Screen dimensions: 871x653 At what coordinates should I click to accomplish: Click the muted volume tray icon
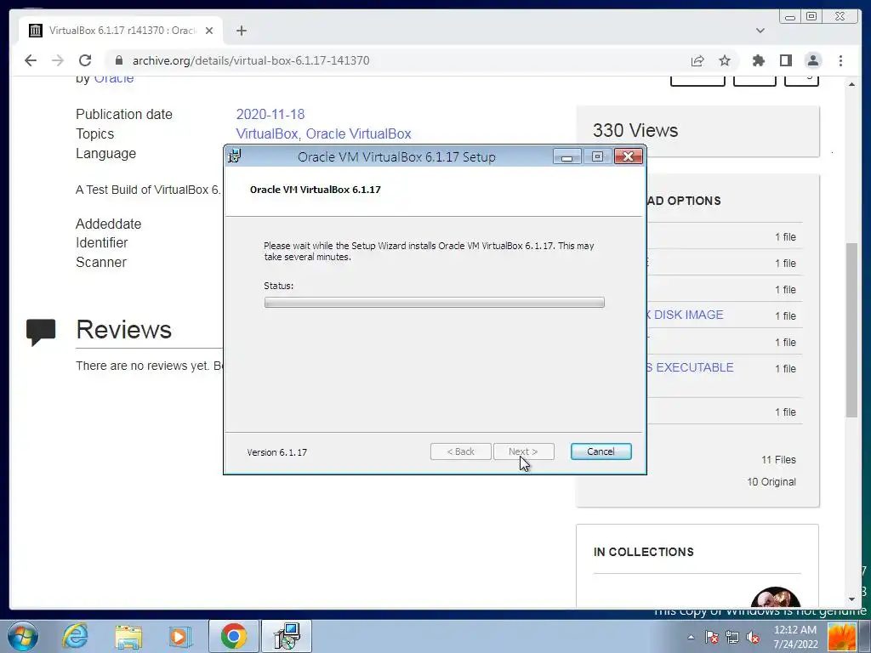[754, 637]
